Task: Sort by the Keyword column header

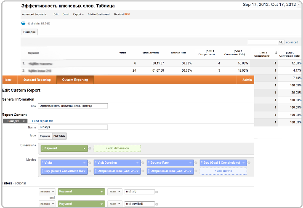Action: click(33, 53)
